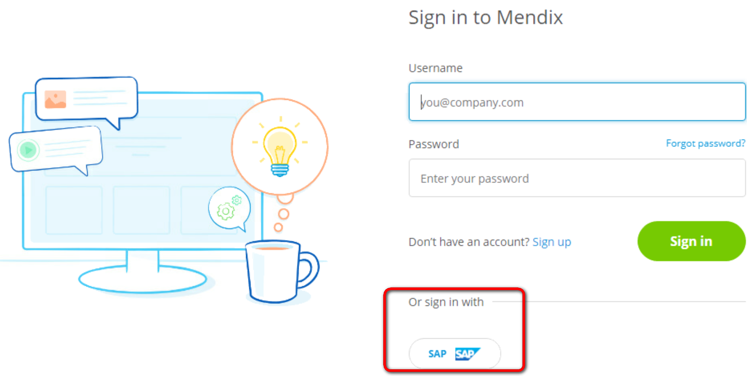
Task: Click the Don't have an account? text
Action: coord(469,242)
